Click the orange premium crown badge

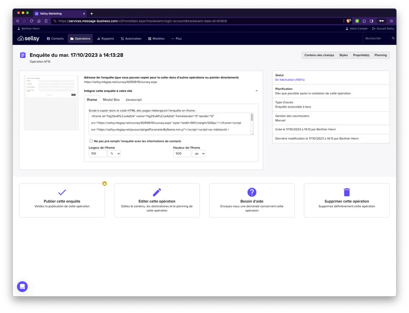pos(105,184)
